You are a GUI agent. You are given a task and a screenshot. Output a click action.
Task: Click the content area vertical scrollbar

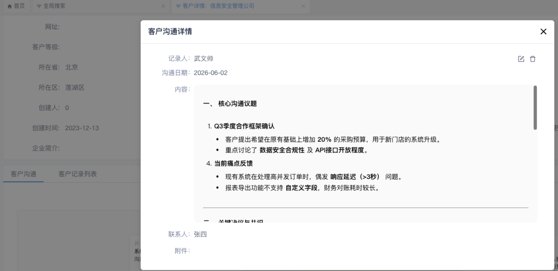tap(535, 108)
